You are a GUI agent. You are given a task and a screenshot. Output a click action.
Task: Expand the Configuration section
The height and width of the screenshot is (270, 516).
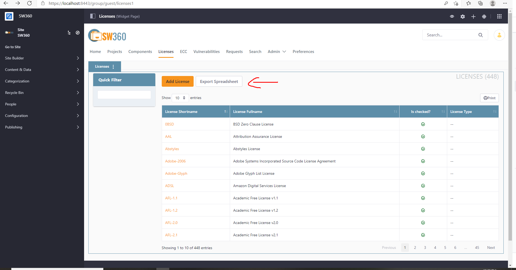(42, 116)
